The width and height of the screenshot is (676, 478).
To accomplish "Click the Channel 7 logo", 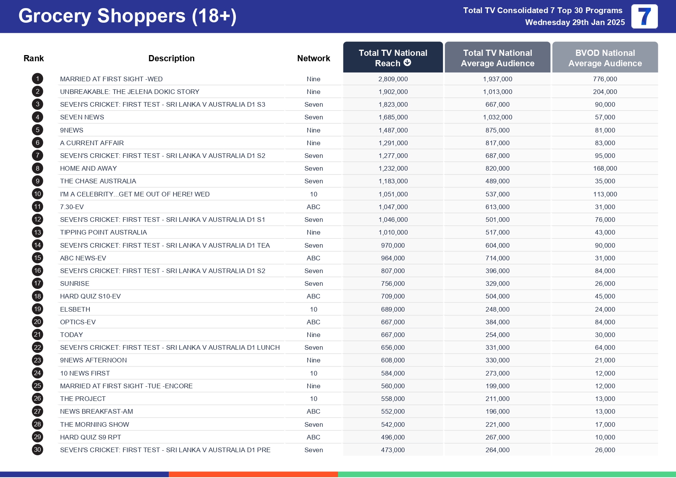I will [644, 17].
